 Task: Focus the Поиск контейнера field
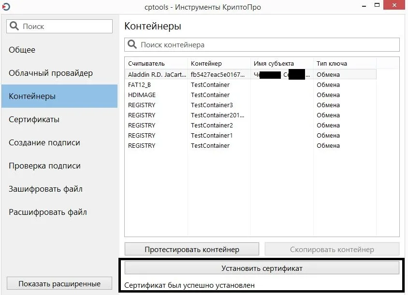[262, 45]
